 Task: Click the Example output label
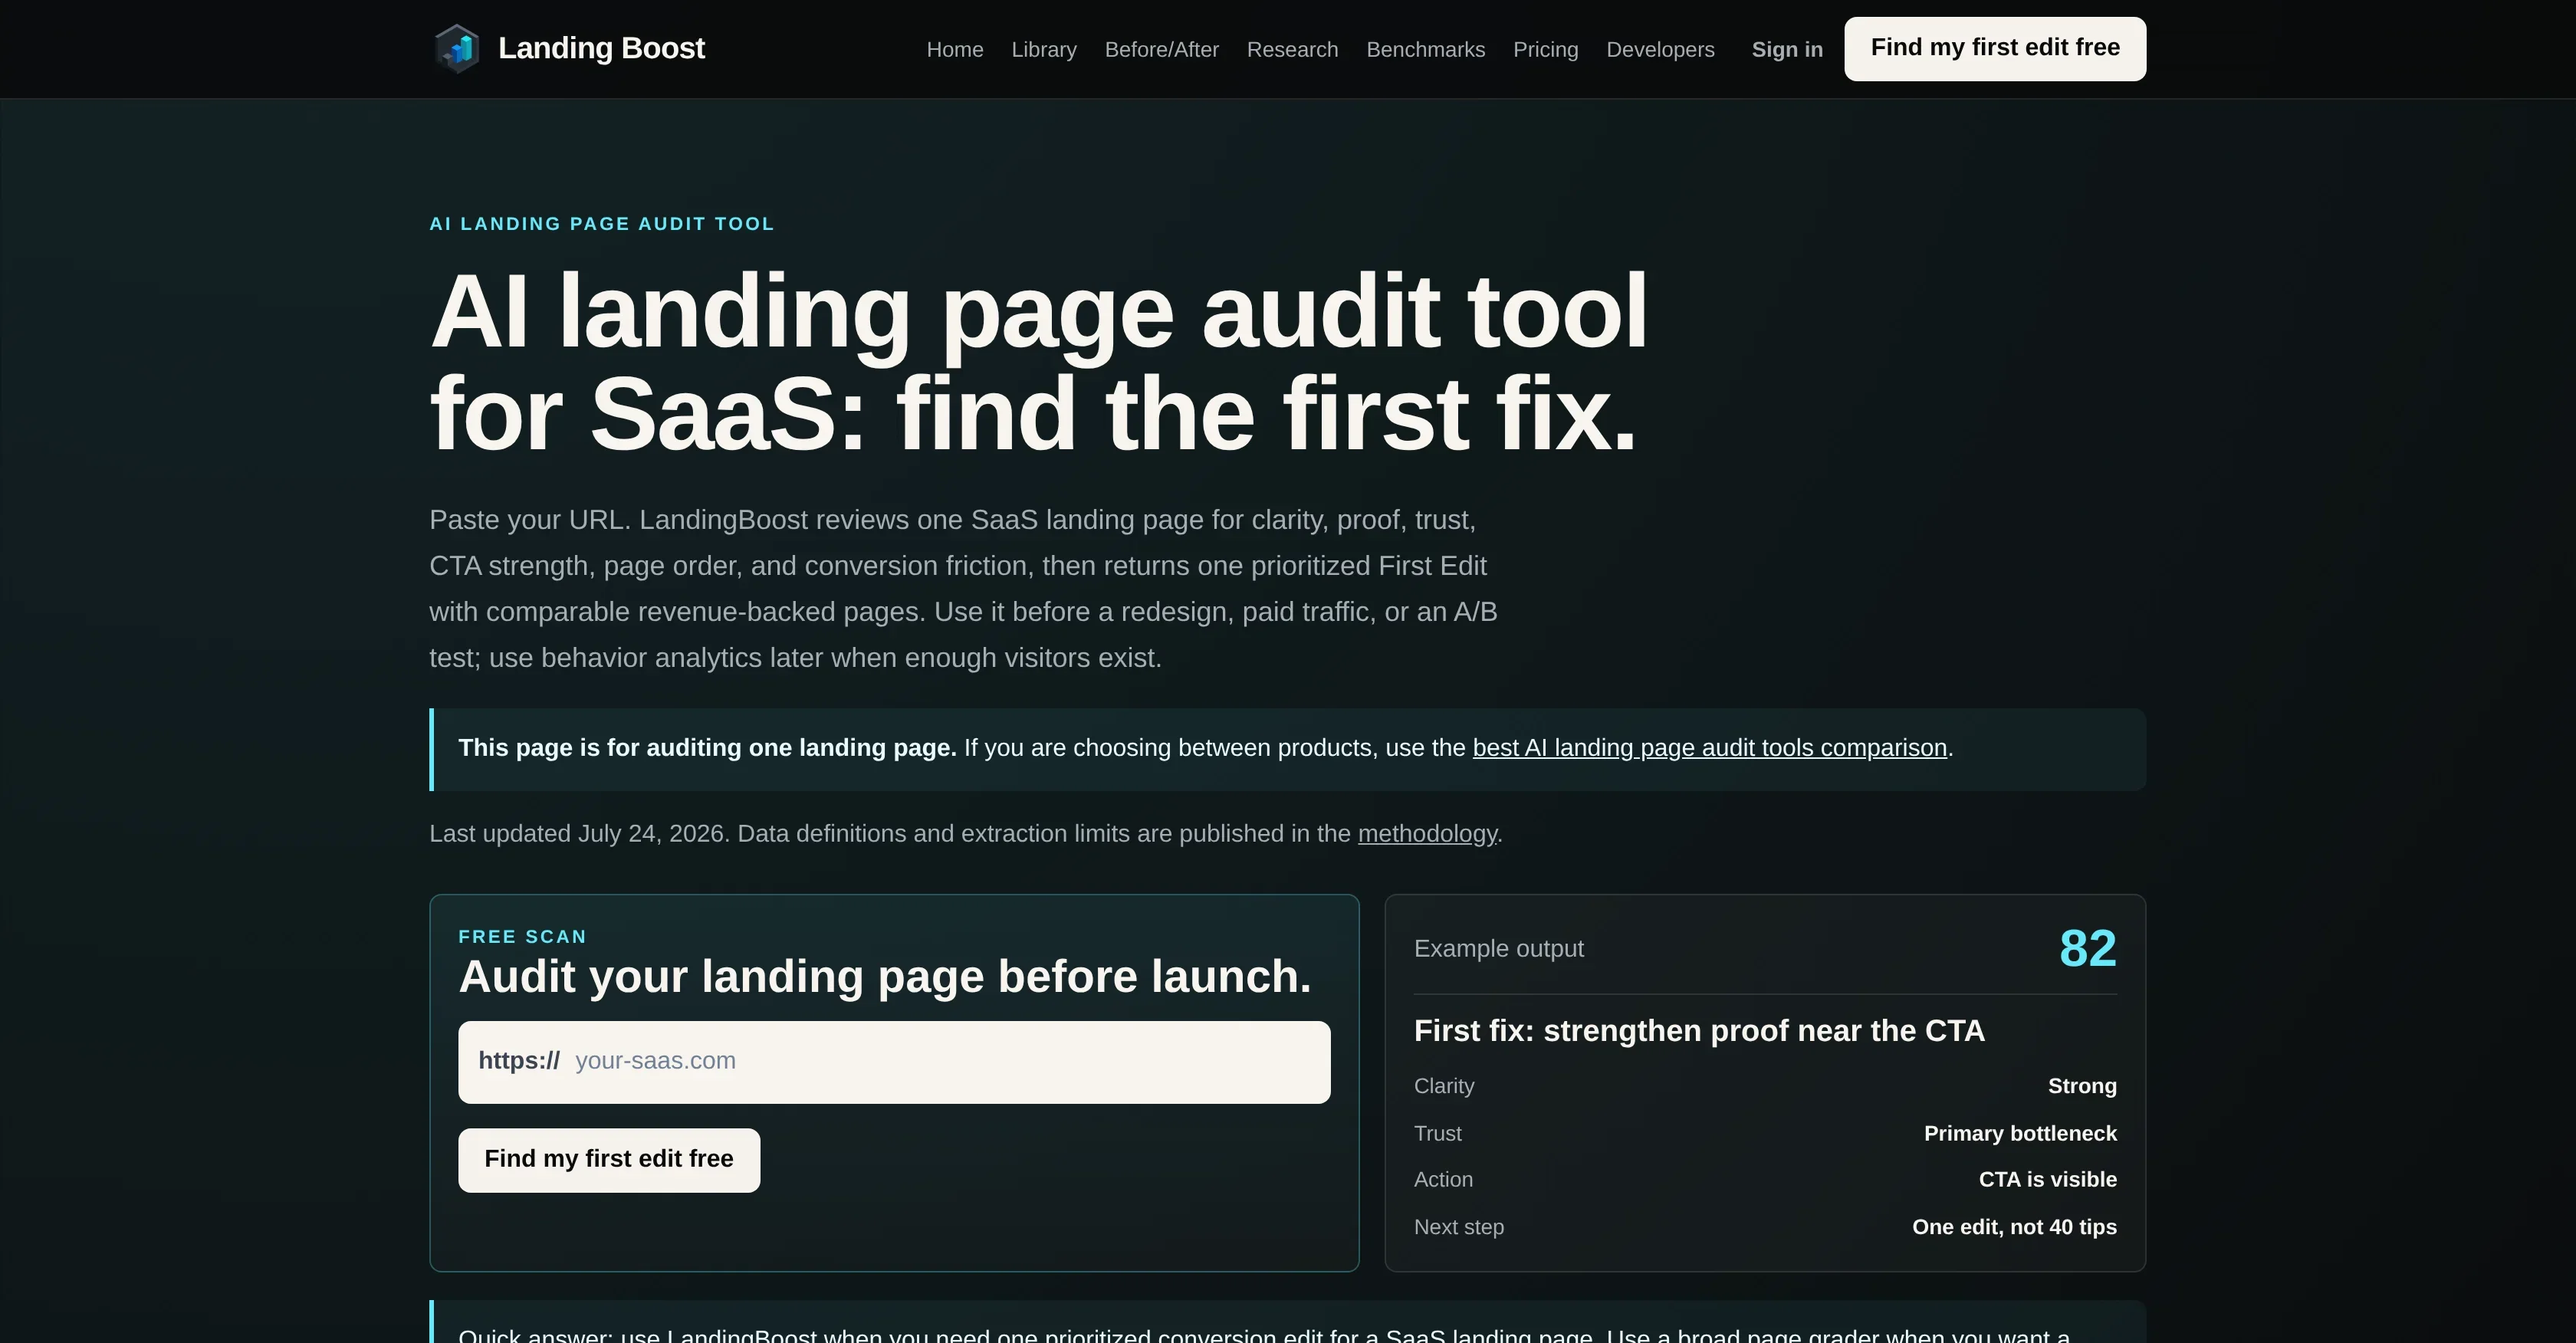(1499, 949)
